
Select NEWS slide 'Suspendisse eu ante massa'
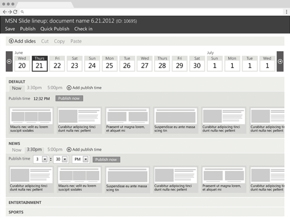coord(127,179)
